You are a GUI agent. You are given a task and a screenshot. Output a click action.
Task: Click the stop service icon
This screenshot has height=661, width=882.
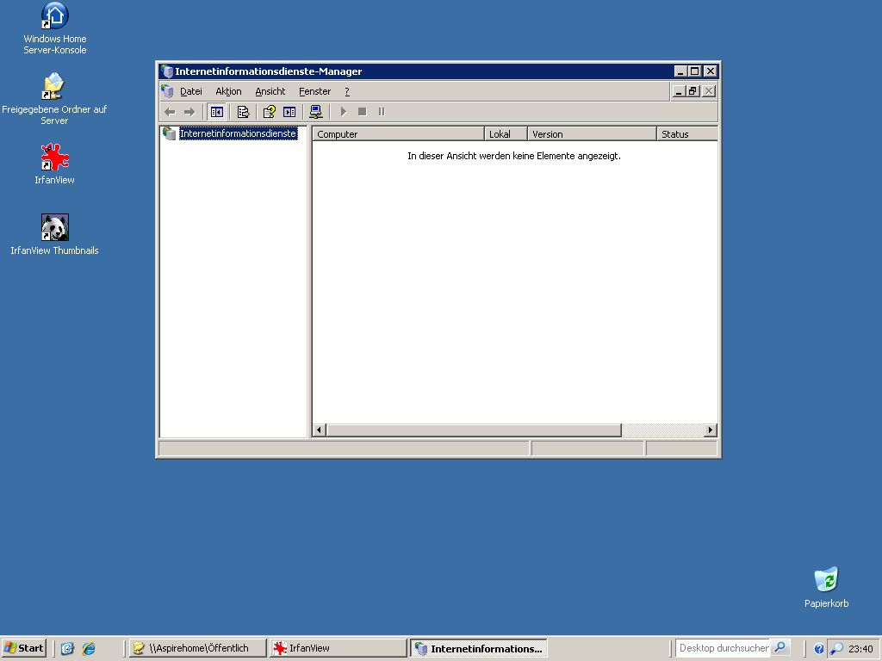(x=362, y=111)
